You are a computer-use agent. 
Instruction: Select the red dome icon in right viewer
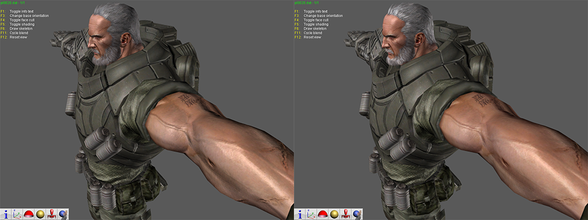click(323, 214)
